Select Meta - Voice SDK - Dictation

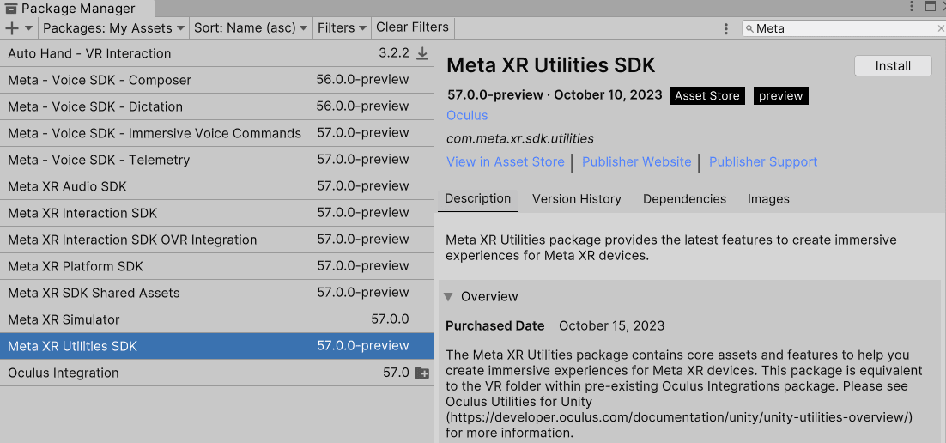[216, 106]
